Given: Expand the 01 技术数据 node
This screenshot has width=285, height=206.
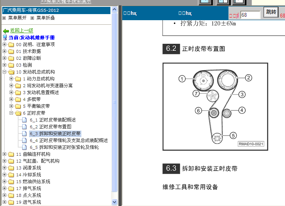Looking at the screenshot, I should [x=4, y=51].
